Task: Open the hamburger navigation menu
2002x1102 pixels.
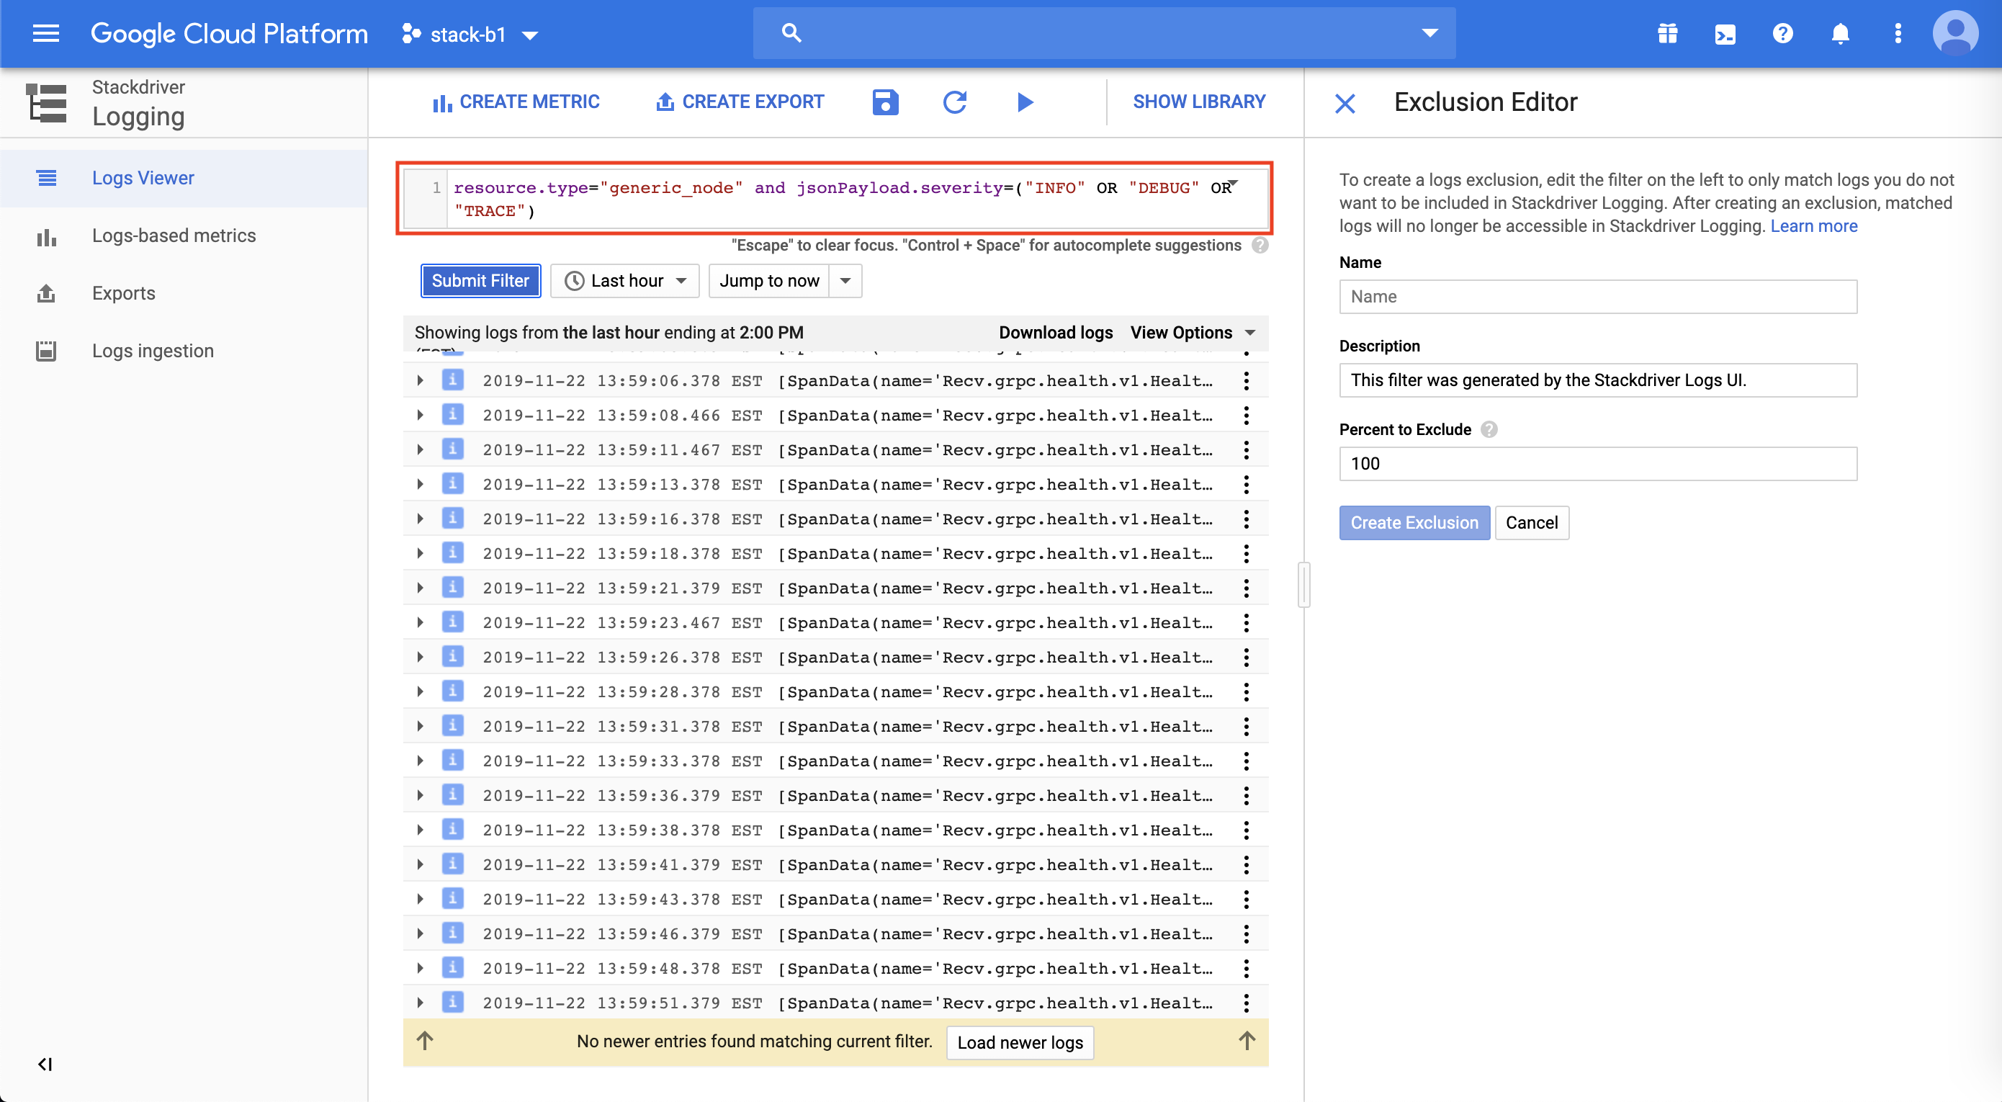Action: pos(46,33)
